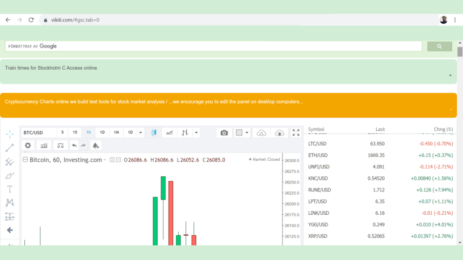Open chart settings gear
463x260 pixels.
pyautogui.click(x=28, y=146)
